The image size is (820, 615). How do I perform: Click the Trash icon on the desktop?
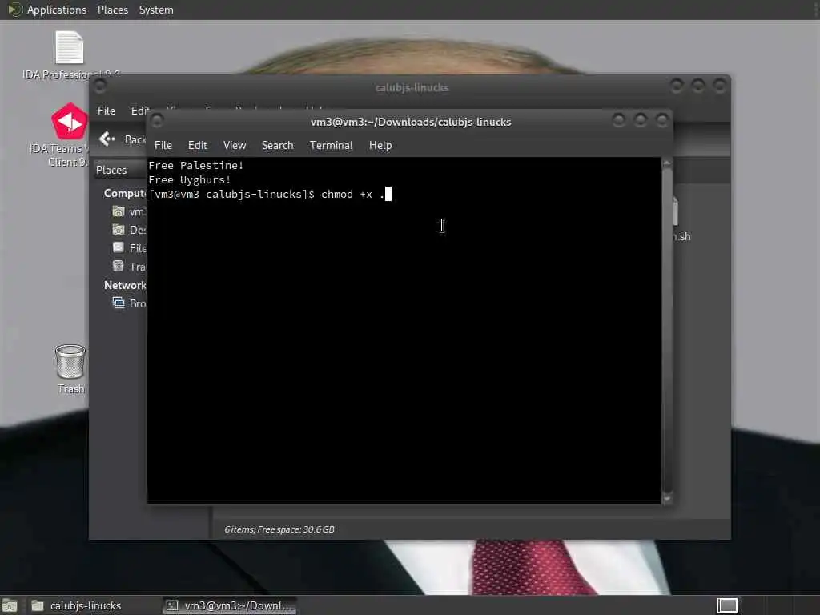click(70, 361)
